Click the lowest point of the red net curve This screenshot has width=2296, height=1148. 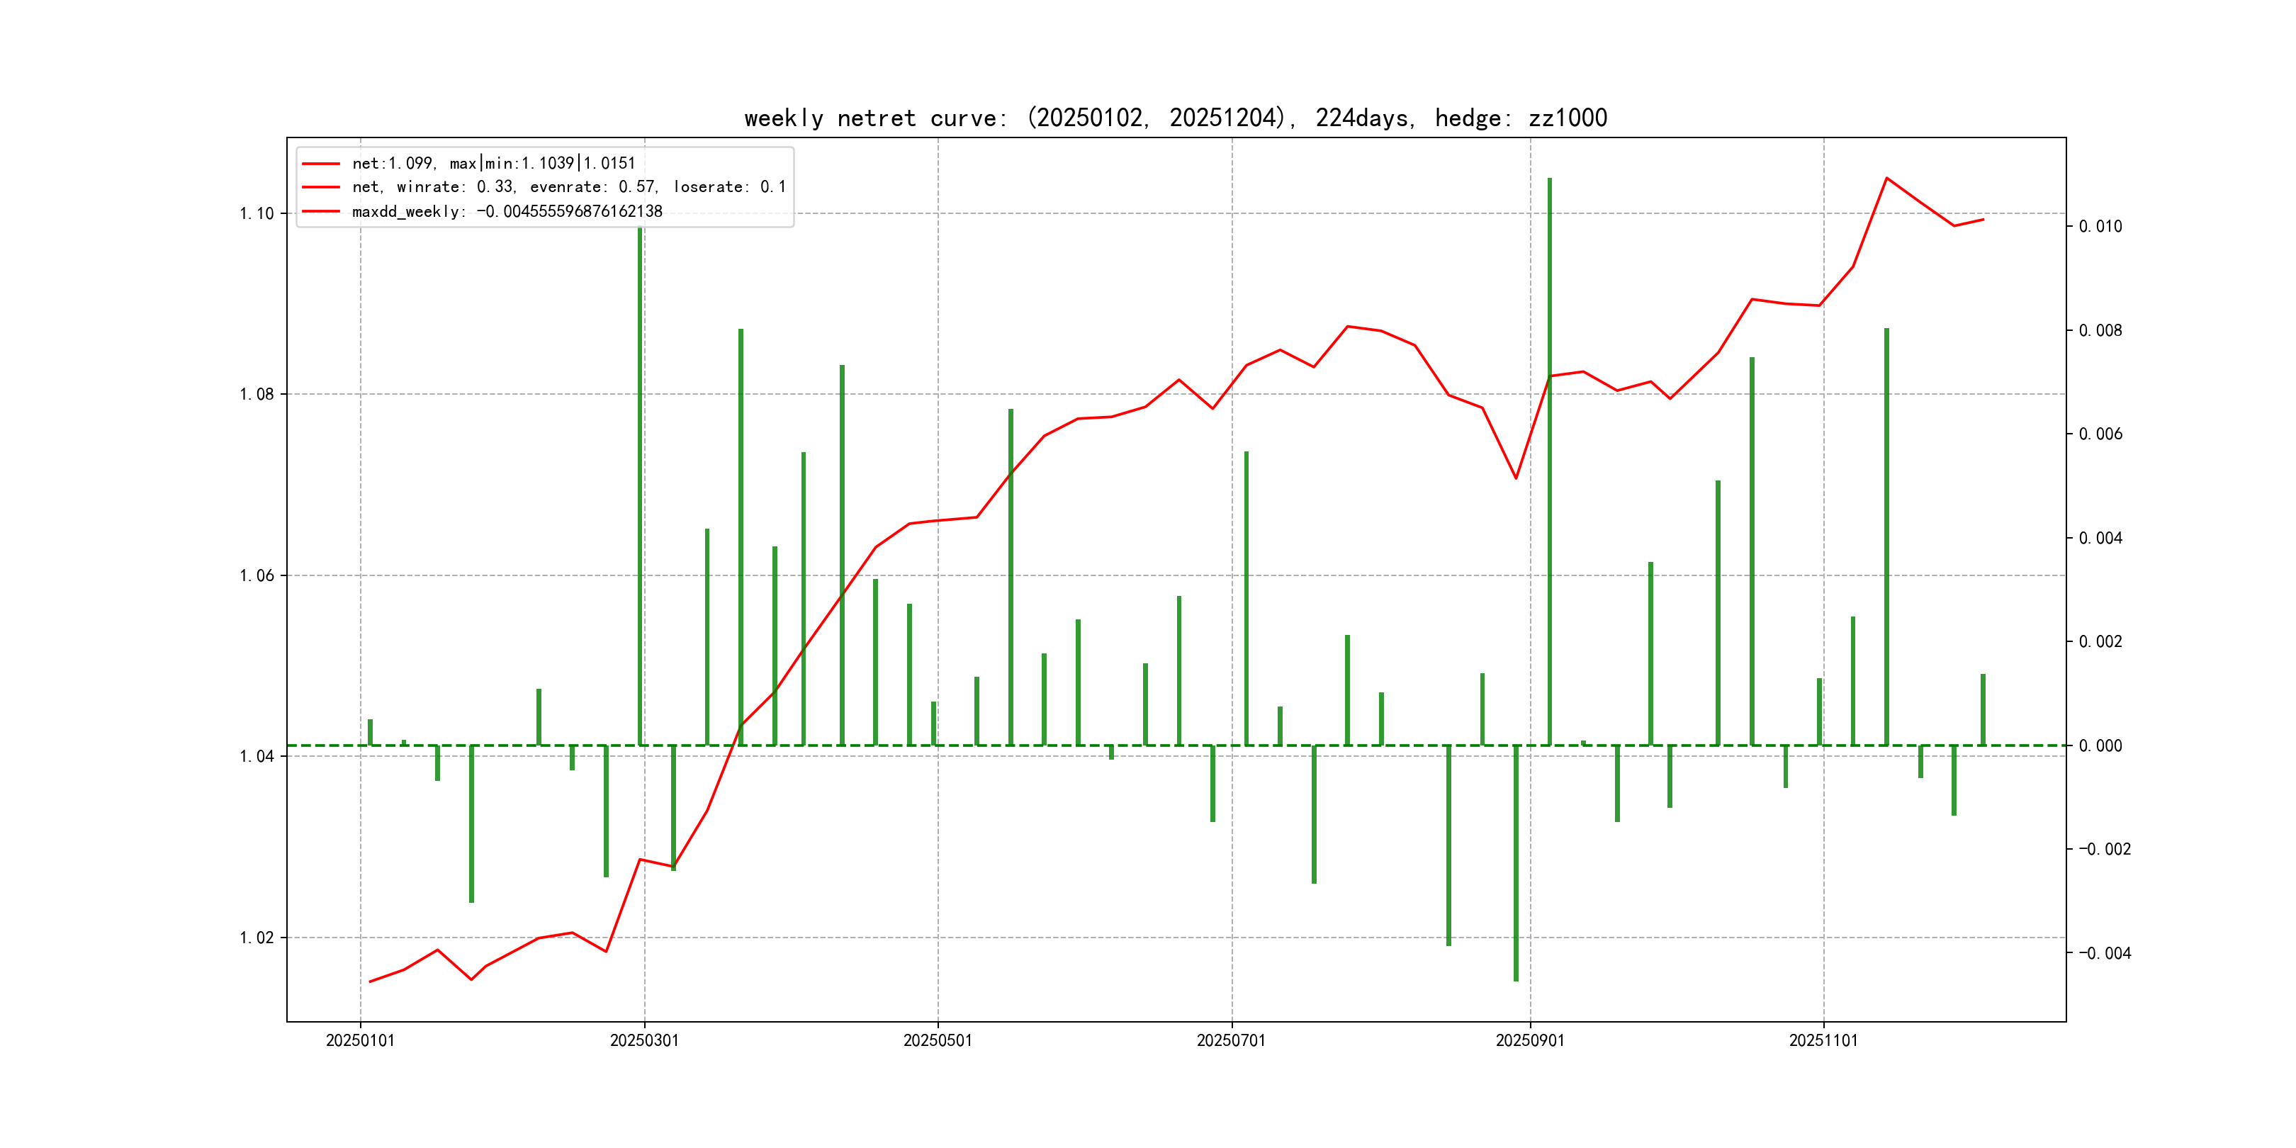click(x=370, y=981)
